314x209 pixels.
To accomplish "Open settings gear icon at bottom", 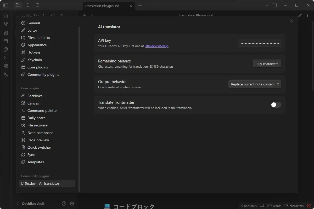I will (x=72, y=204).
